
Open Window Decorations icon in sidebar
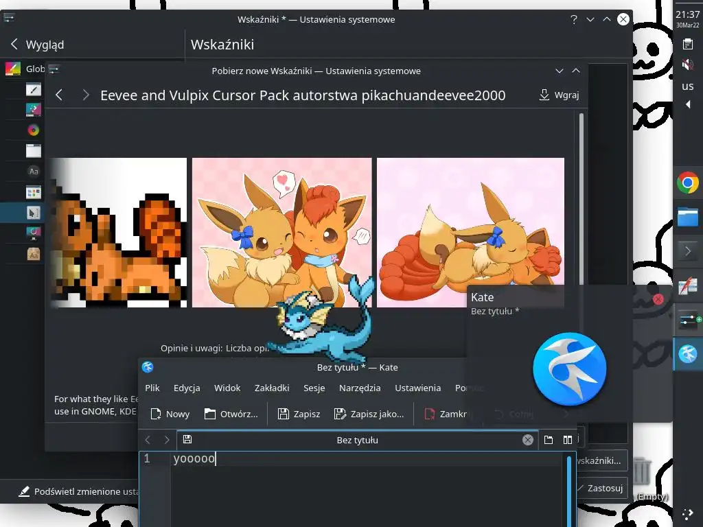tap(34, 150)
